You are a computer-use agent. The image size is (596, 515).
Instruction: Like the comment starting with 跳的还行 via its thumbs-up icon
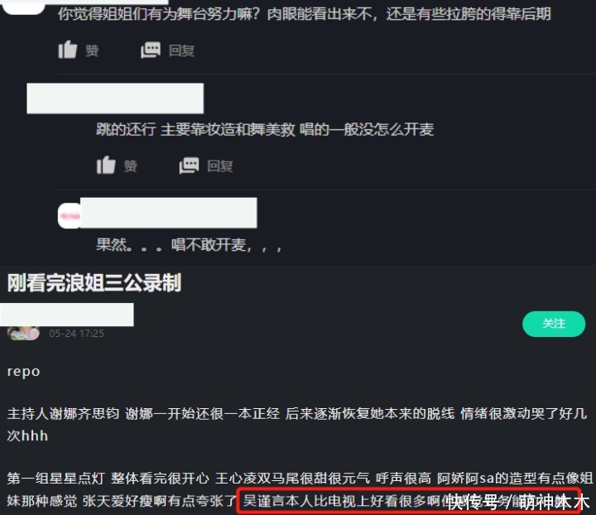click(106, 166)
